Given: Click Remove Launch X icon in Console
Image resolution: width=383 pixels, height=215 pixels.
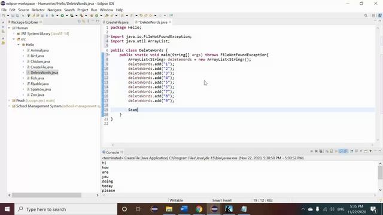Looking at the screenshot, I should pyautogui.click(x=316, y=151).
